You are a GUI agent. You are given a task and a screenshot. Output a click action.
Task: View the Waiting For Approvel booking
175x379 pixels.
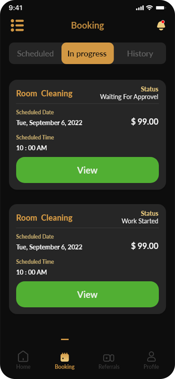click(x=87, y=170)
